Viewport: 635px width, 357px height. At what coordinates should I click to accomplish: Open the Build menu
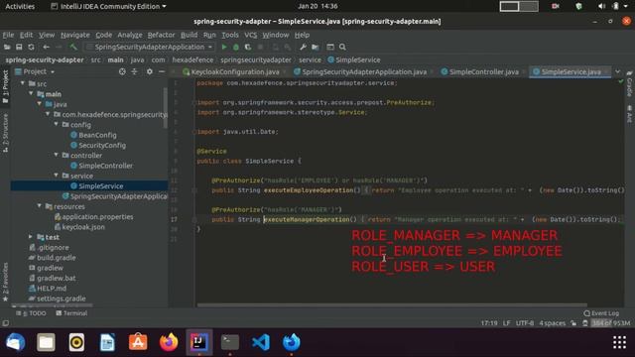click(190, 35)
